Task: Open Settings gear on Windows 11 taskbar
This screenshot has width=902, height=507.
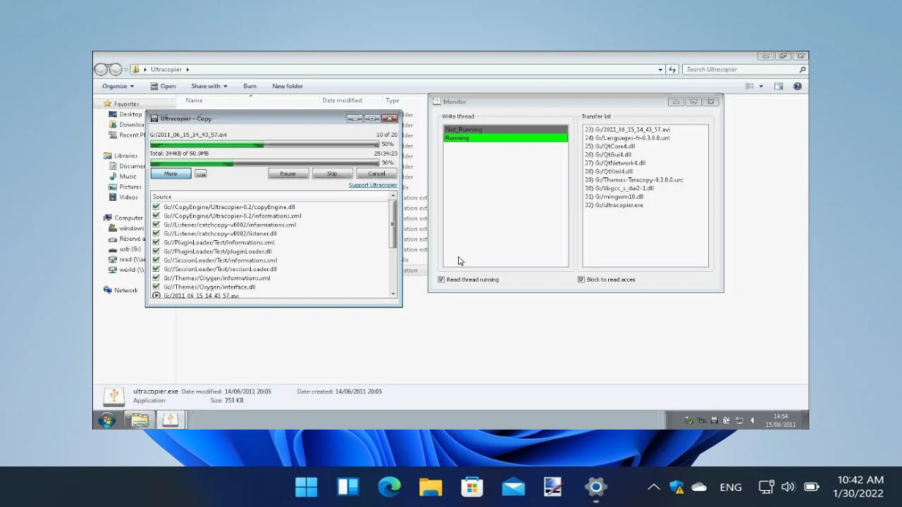Action: (x=595, y=487)
